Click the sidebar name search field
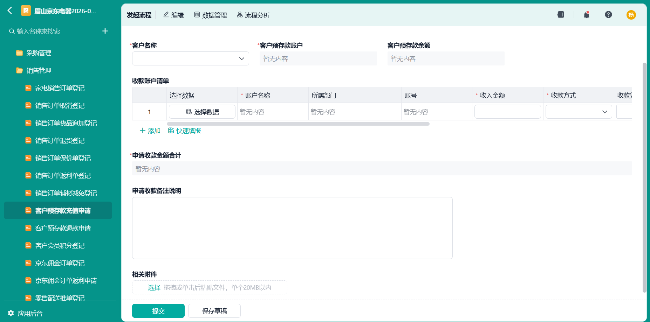Image resolution: width=650 pixels, height=322 pixels. (x=53, y=31)
